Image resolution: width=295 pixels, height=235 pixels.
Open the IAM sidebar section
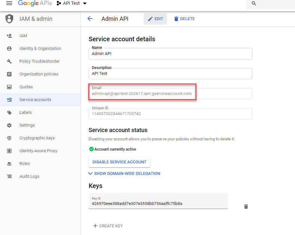(23, 35)
